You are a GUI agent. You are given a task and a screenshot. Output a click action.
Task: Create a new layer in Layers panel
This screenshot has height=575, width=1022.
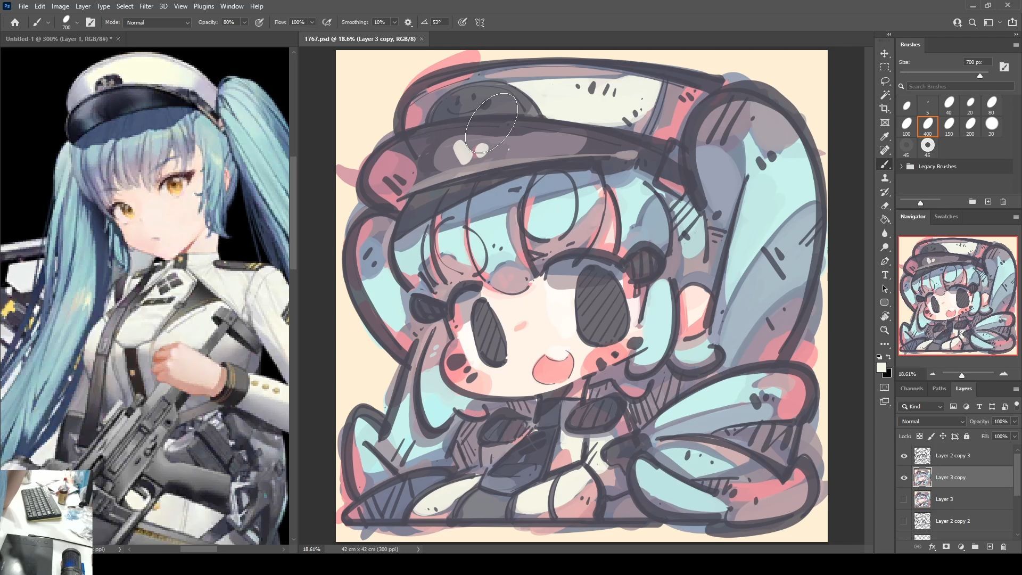990,547
